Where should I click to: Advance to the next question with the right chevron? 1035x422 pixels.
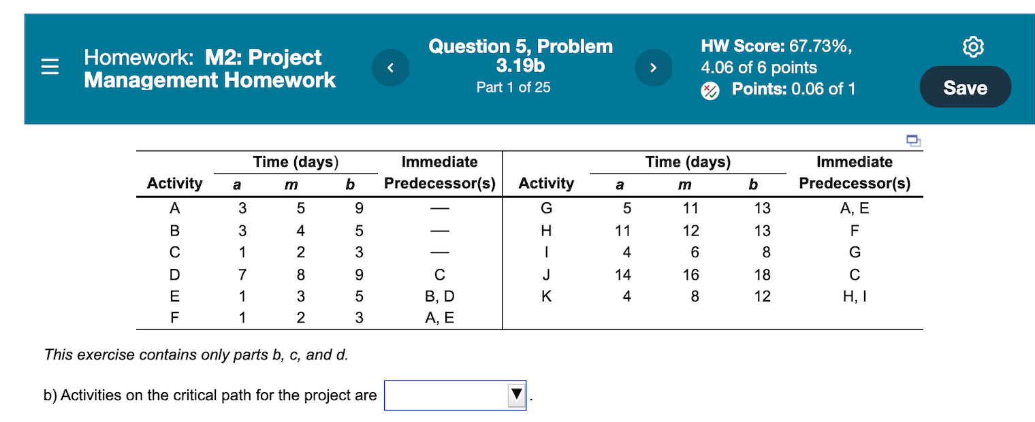(653, 67)
